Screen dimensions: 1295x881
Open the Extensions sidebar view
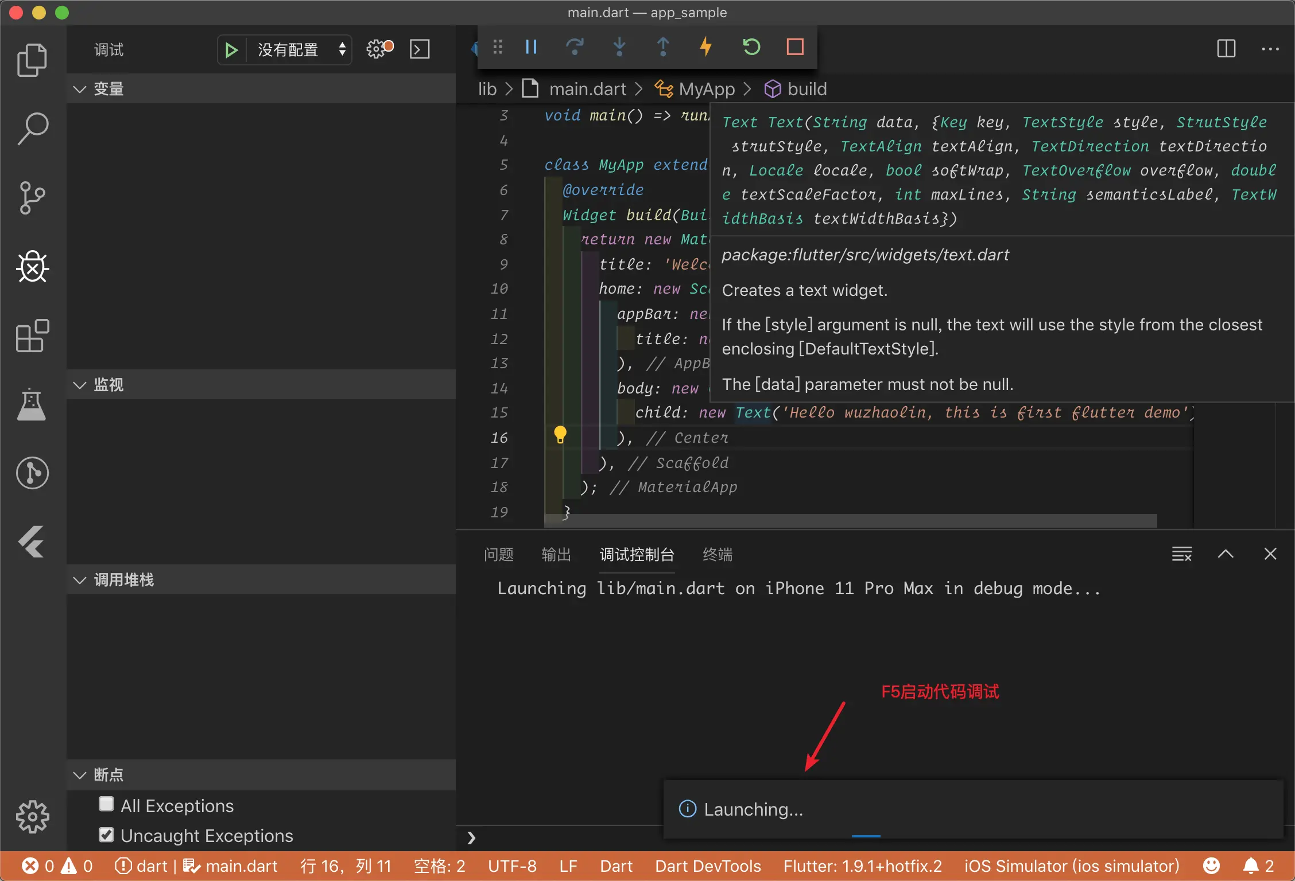32,336
